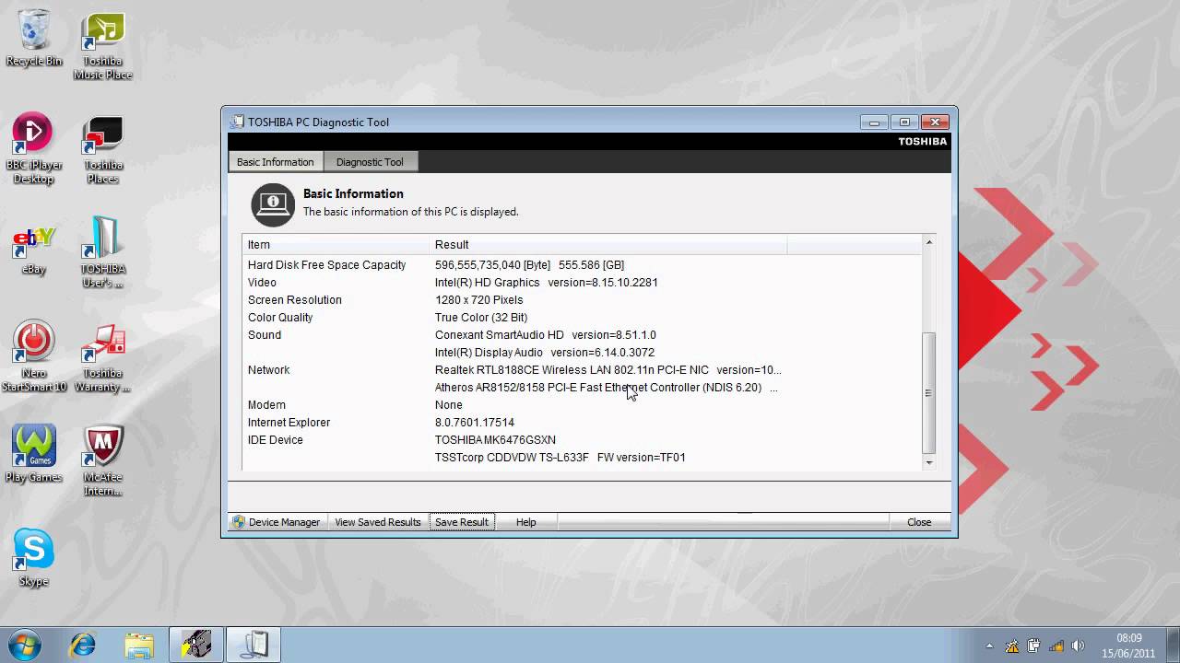Select the Skype desktop icon
Screen dimensions: 1180x663
point(34,558)
